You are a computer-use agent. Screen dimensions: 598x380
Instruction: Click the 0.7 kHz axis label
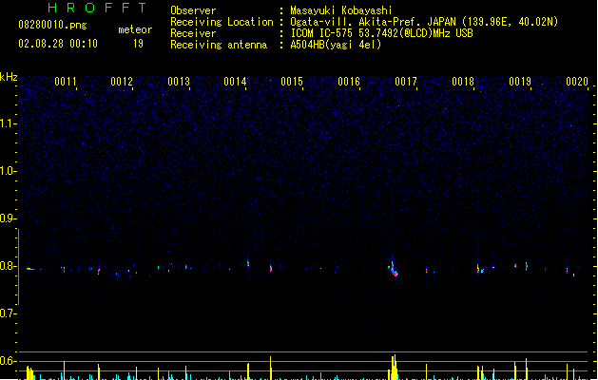point(8,313)
